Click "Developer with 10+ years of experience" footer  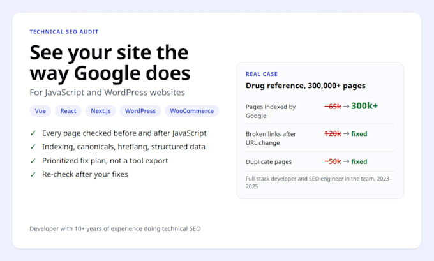pyautogui.click(x=115, y=229)
